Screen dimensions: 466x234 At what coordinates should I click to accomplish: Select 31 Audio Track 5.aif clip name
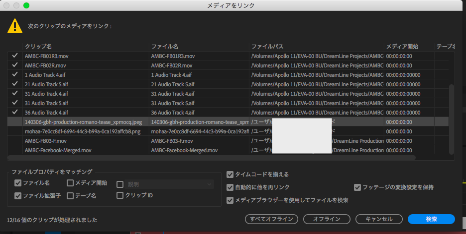(46, 103)
